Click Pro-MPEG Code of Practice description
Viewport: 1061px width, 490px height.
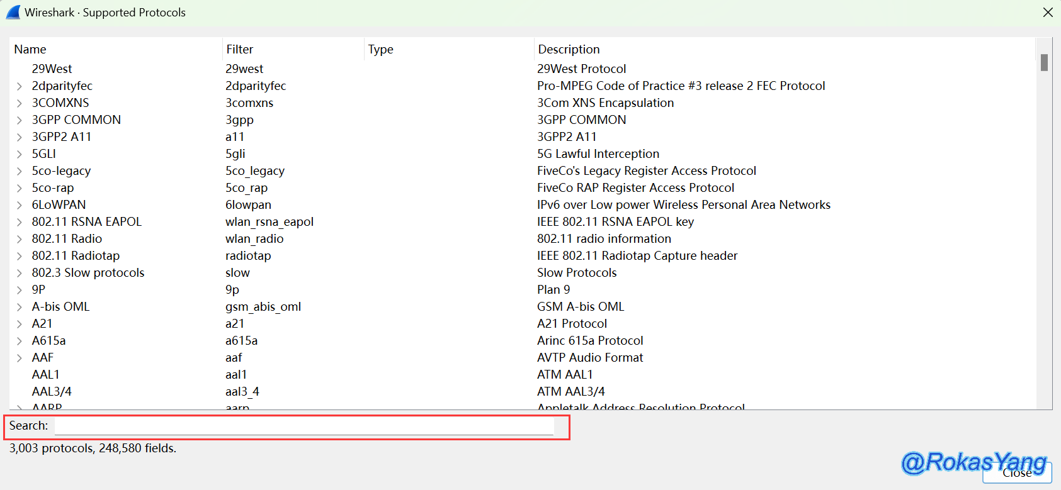click(681, 86)
